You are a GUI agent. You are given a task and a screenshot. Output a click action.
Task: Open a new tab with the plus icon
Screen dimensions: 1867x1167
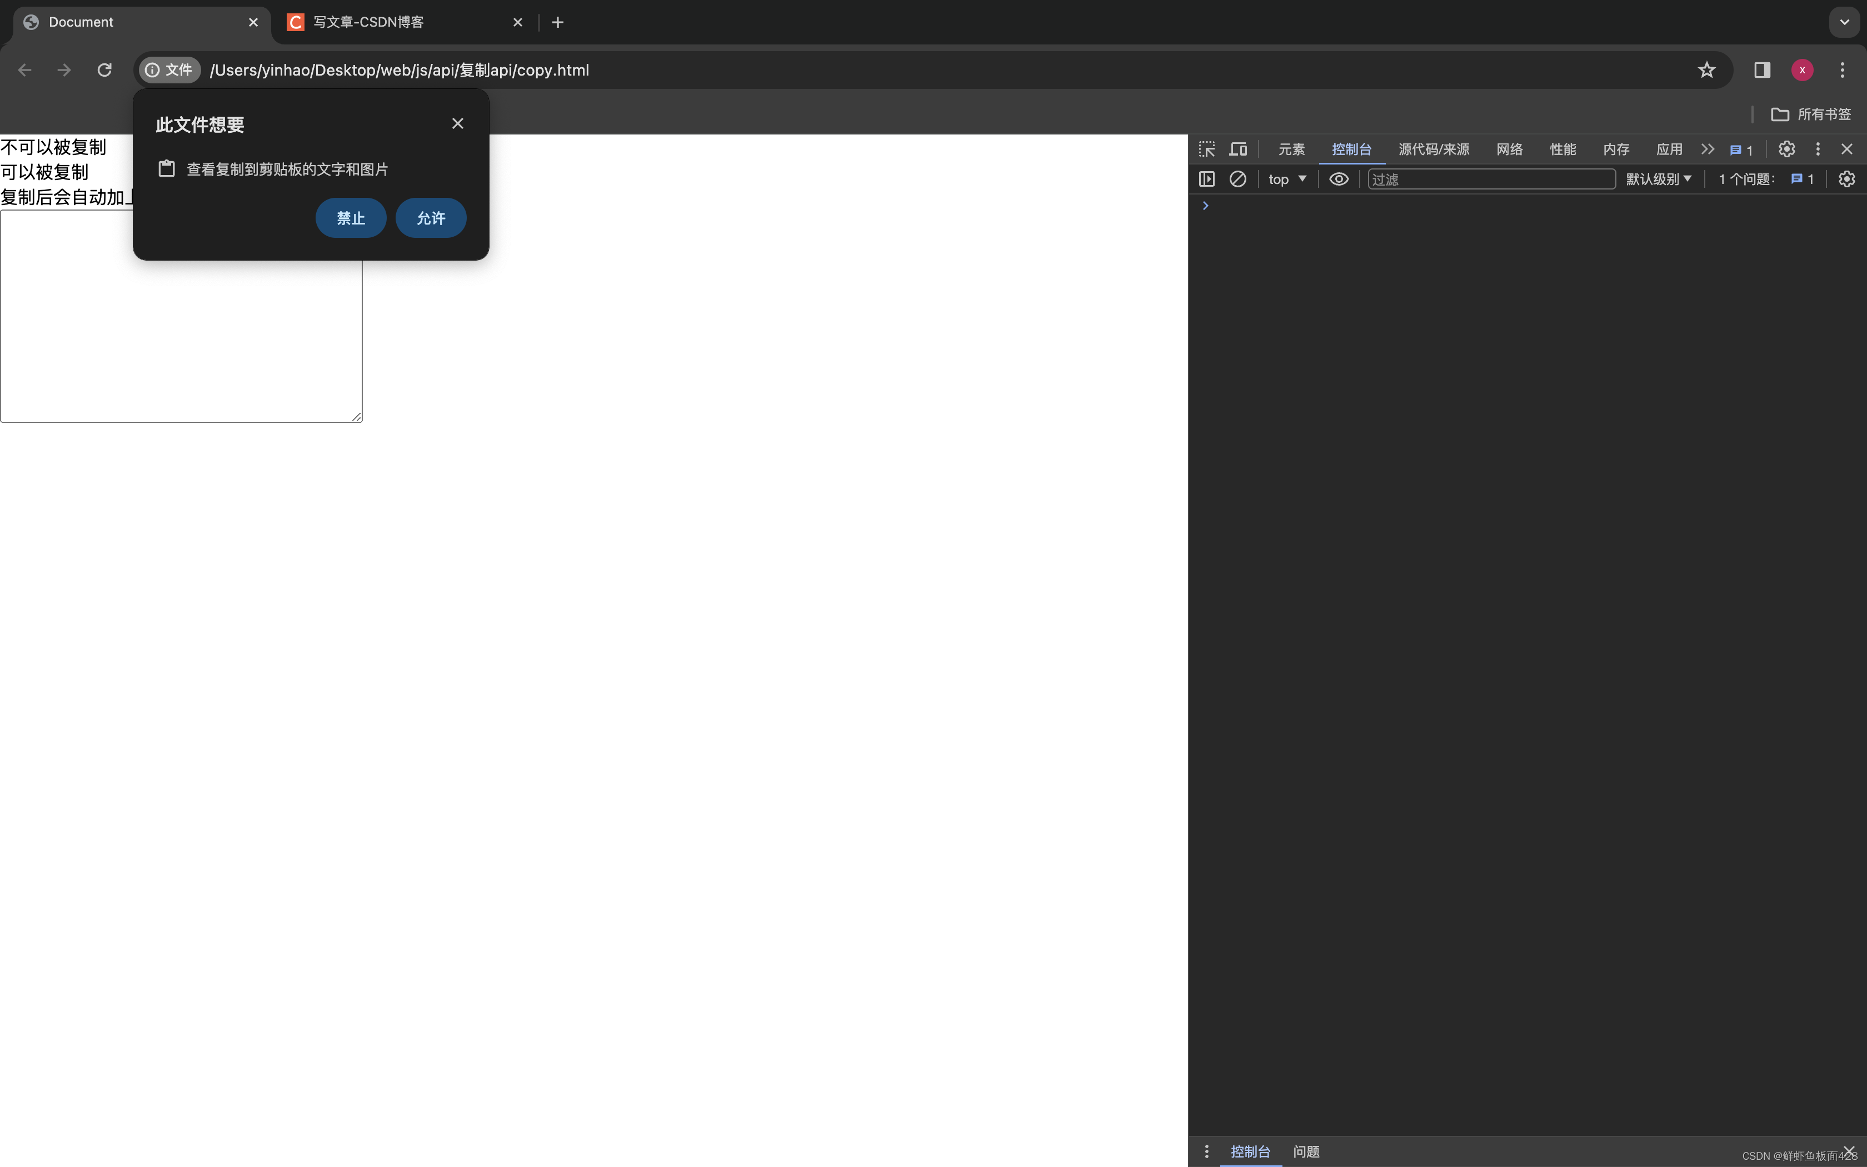[558, 22]
